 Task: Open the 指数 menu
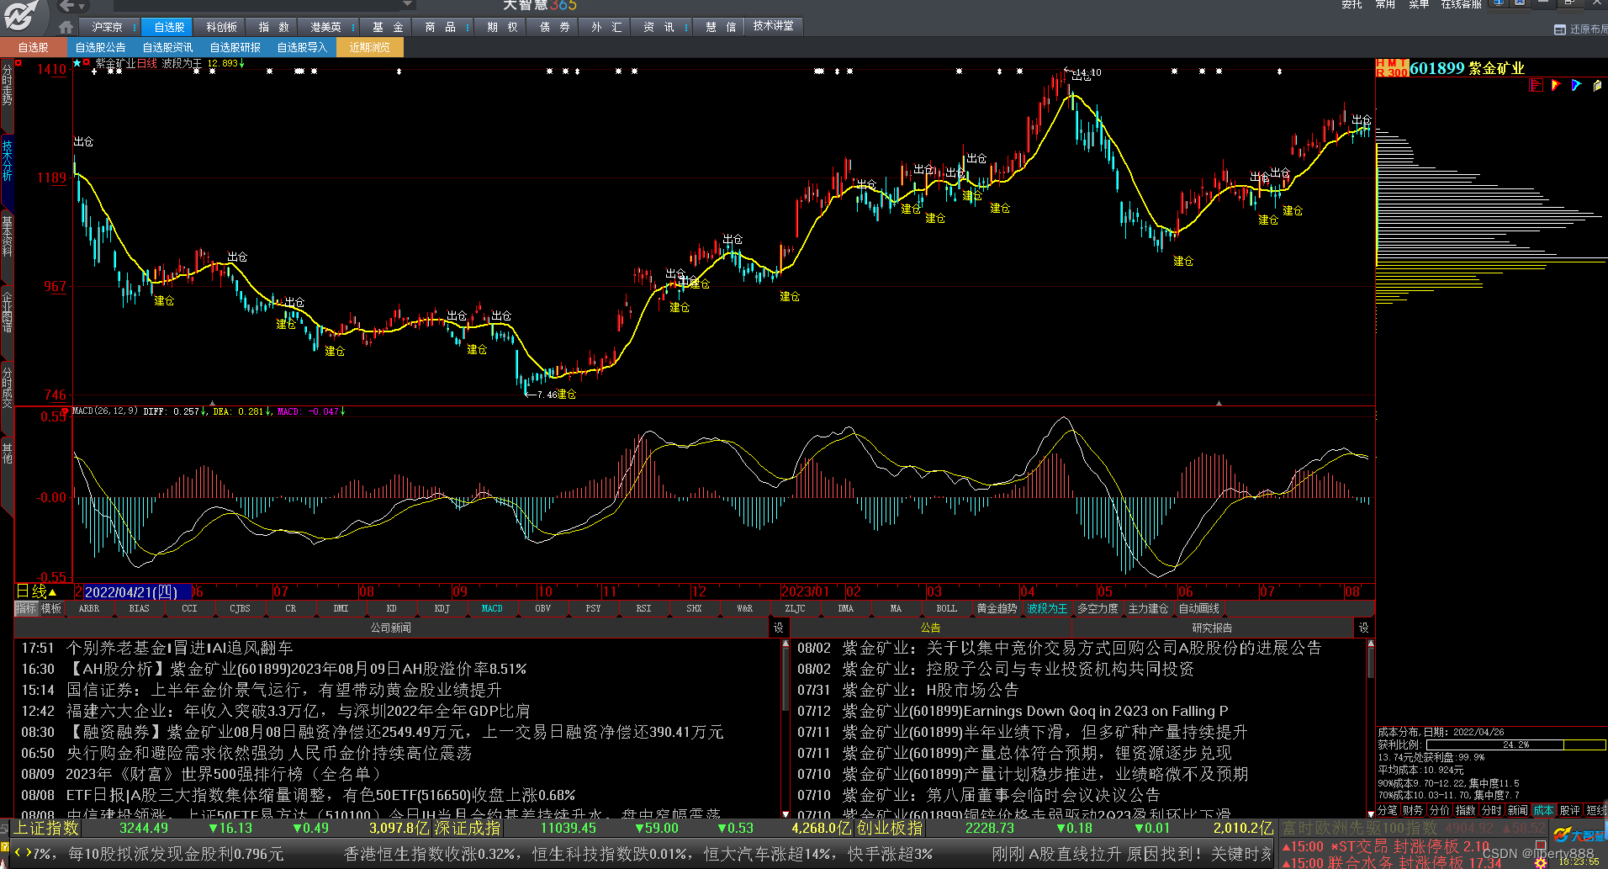pyautogui.click(x=274, y=27)
